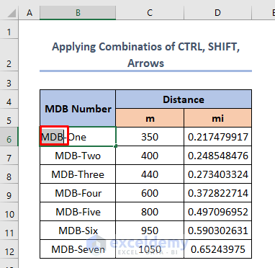Screen dimensions: 275x268
Task: Select row 5 header
Action: pyautogui.click(x=9, y=118)
